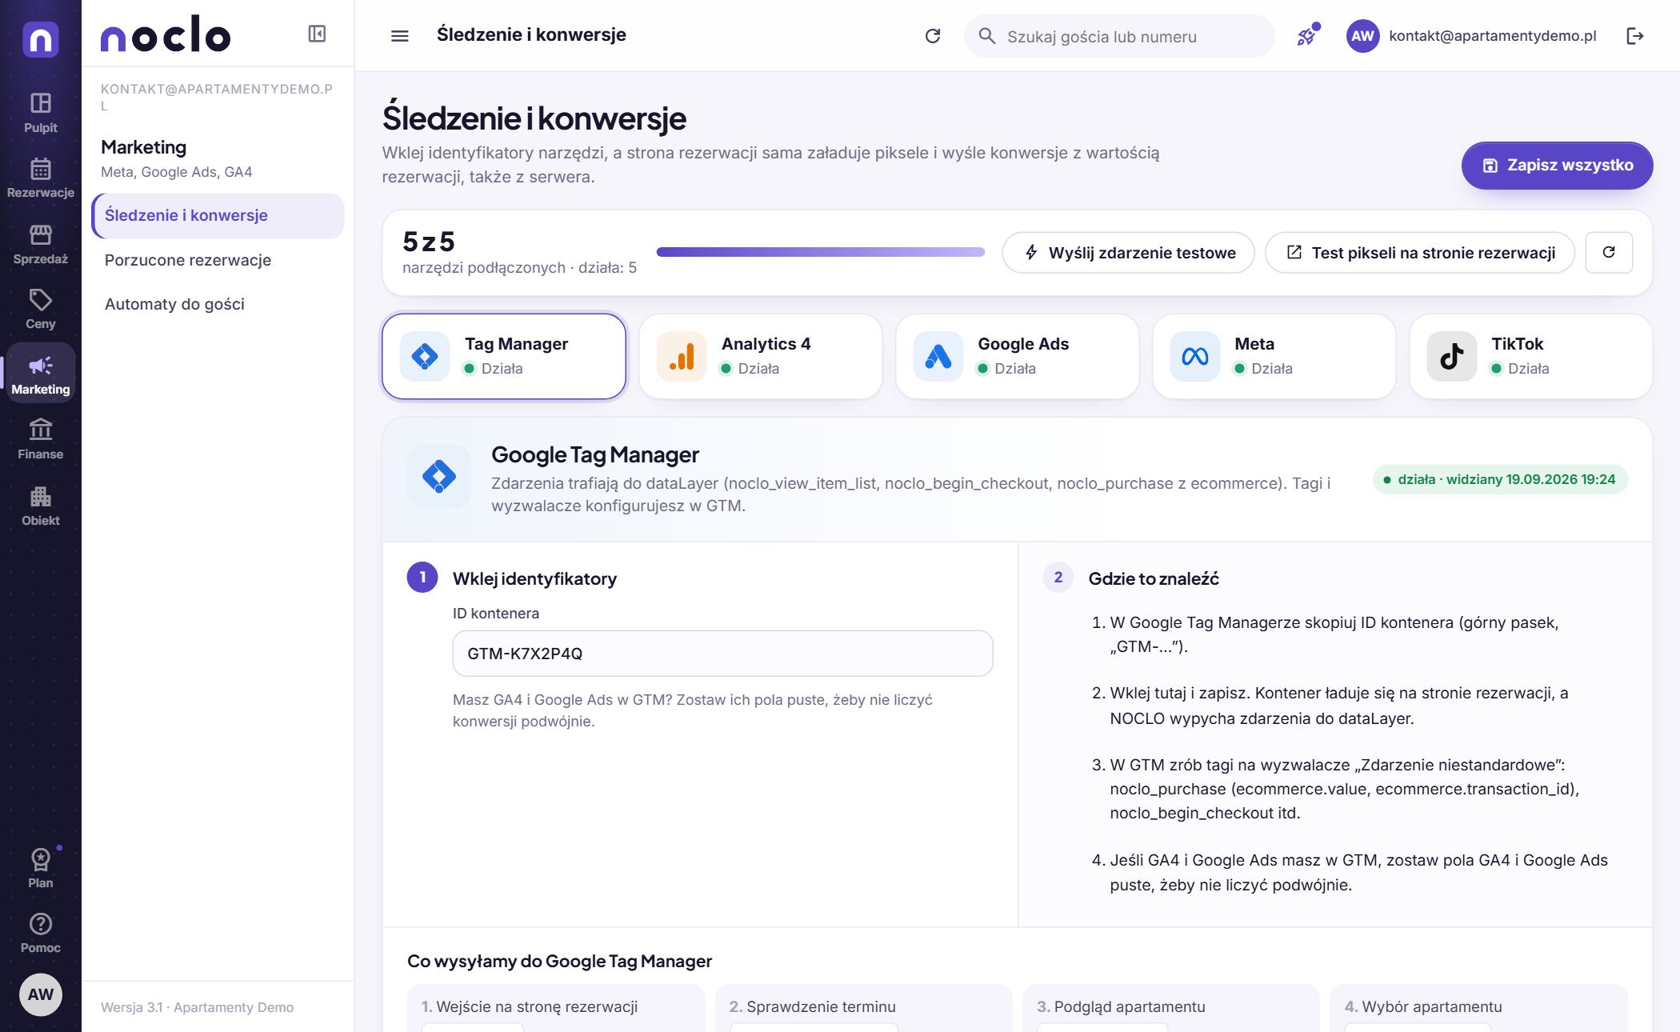Click the AW user avatar in header

tap(1362, 36)
